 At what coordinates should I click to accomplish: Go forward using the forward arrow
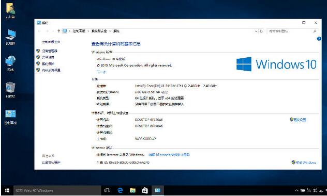coord(47,31)
